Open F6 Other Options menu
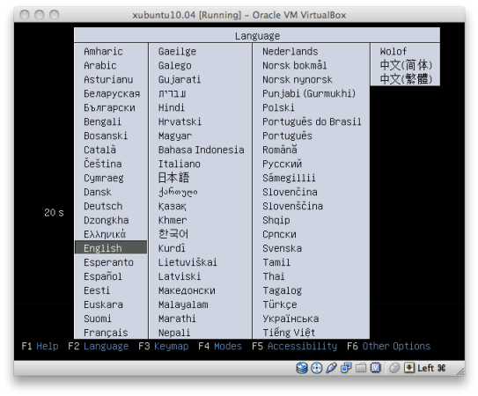This screenshot has width=478, height=396. [389, 347]
